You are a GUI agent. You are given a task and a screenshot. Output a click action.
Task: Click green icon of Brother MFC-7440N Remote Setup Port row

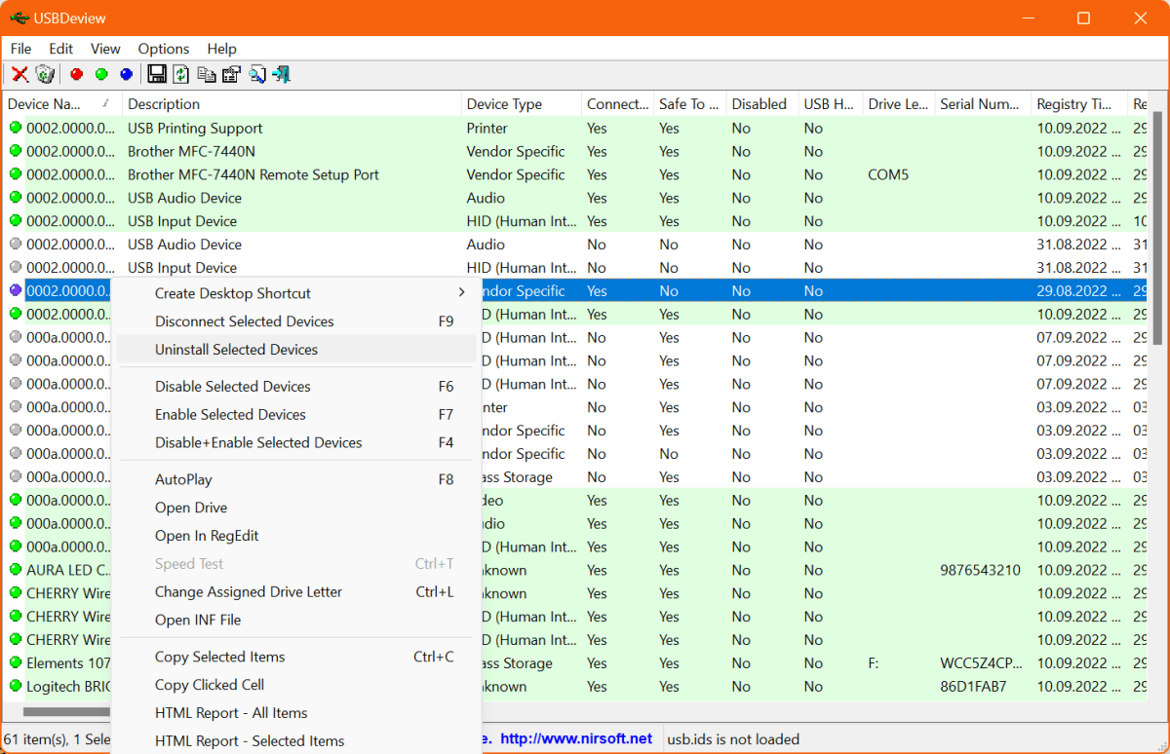16,174
